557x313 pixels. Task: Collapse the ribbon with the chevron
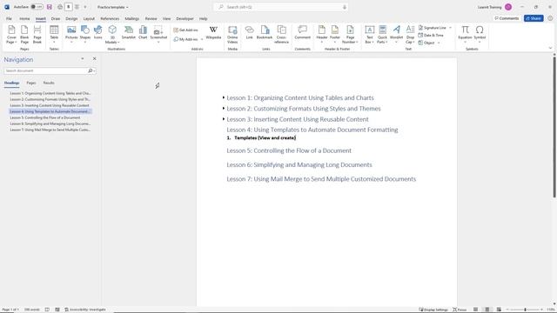point(550,48)
